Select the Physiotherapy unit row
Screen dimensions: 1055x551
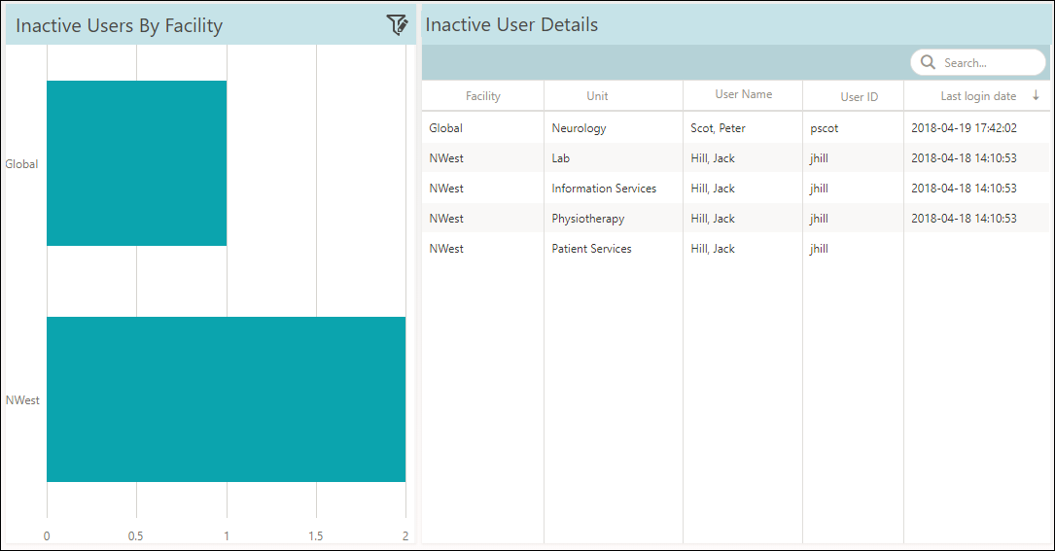pyautogui.click(x=587, y=219)
